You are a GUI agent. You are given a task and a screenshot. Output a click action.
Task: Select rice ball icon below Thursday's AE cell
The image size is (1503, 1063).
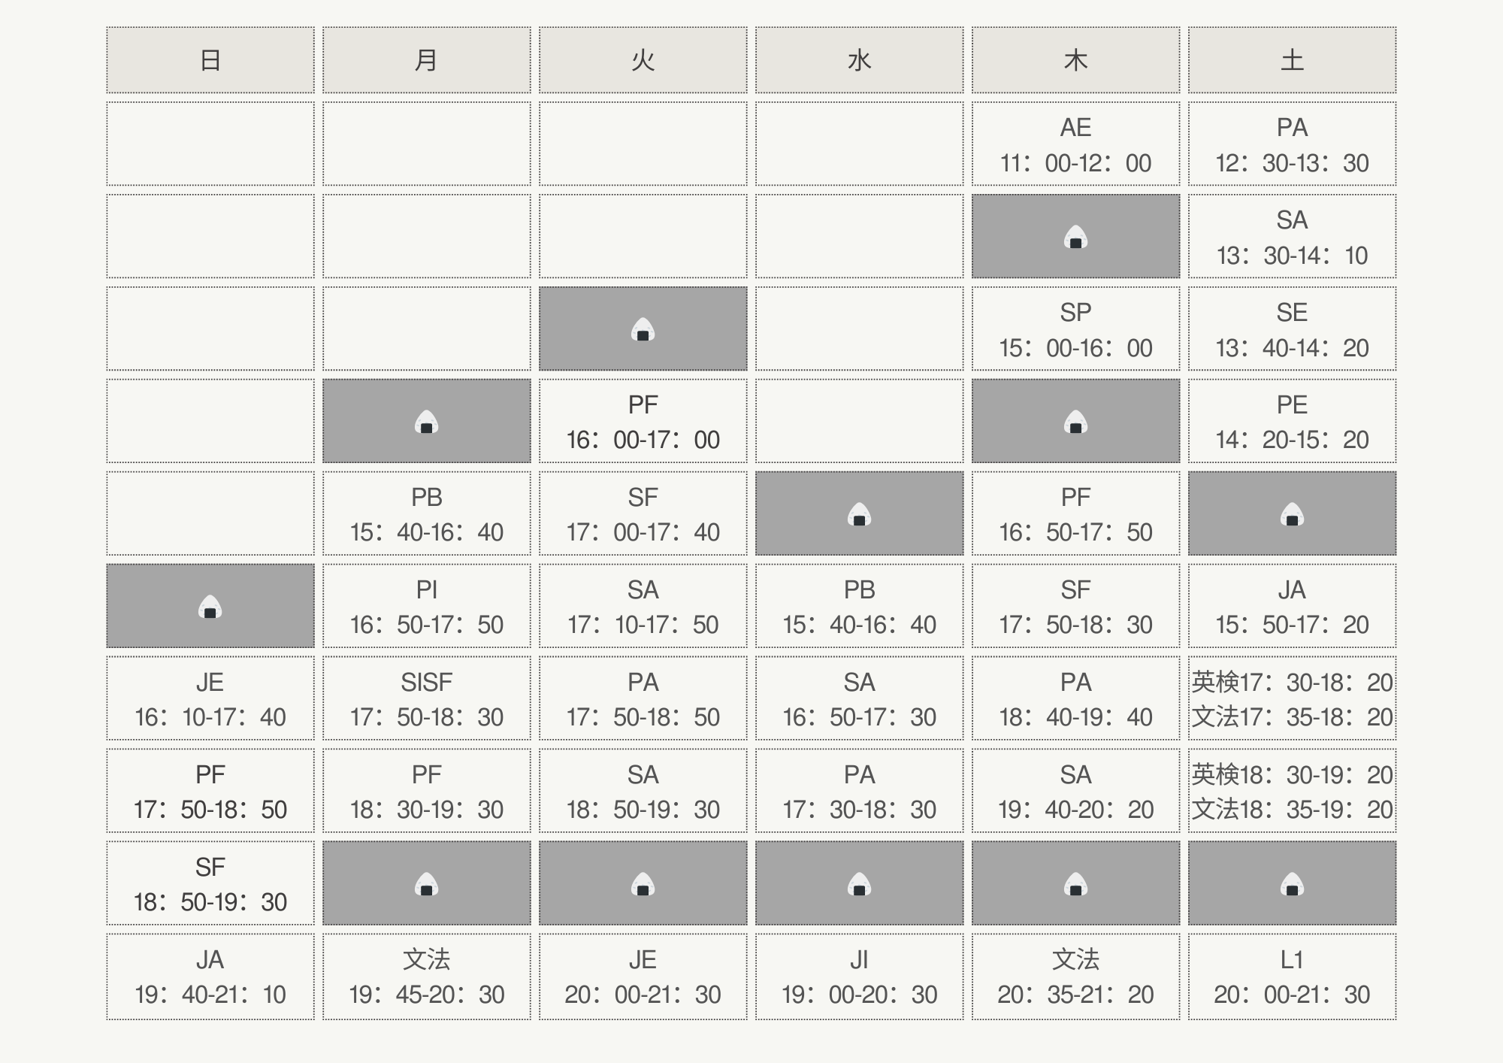click(1075, 237)
